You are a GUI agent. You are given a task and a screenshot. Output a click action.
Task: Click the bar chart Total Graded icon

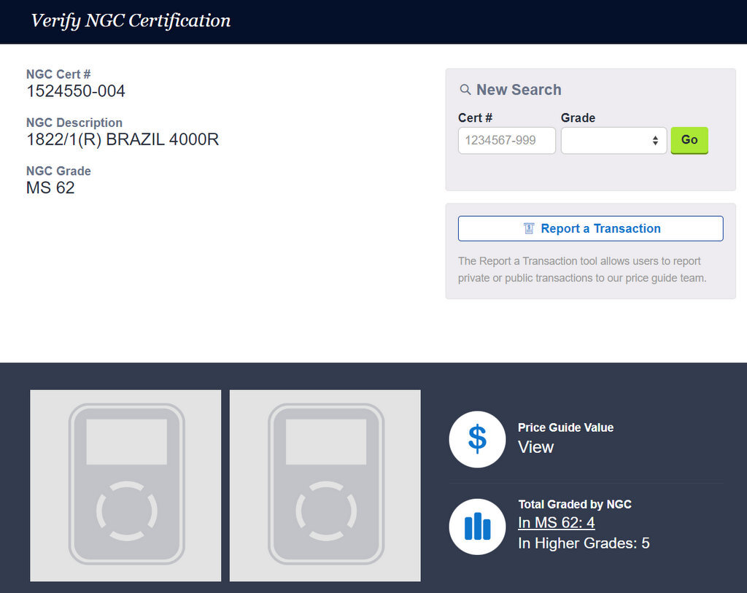pyautogui.click(x=477, y=527)
